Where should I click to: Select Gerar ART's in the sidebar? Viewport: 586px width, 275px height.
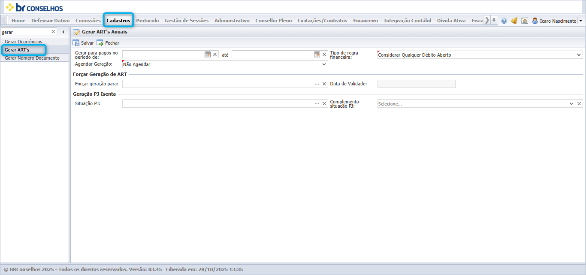(x=34, y=50)
